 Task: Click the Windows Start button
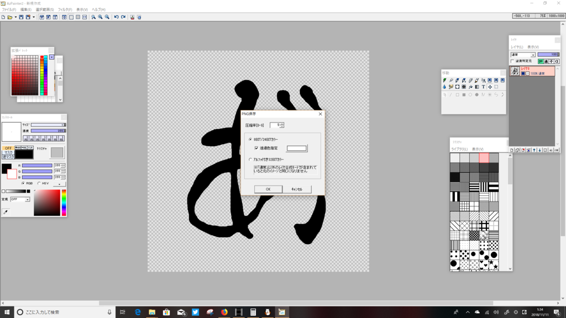coord(7,312)
